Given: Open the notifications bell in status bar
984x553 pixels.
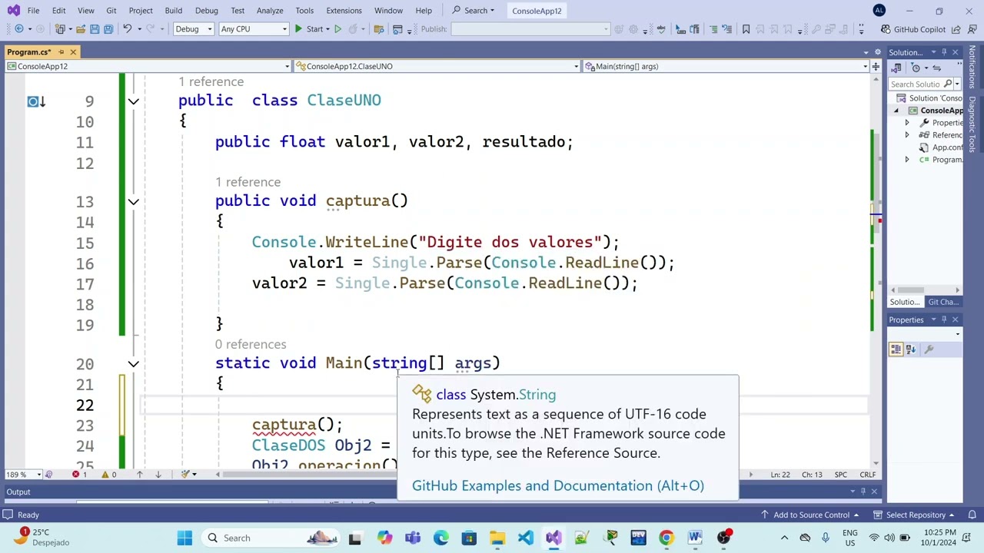Looking at the screenshot, I should 972,515.
